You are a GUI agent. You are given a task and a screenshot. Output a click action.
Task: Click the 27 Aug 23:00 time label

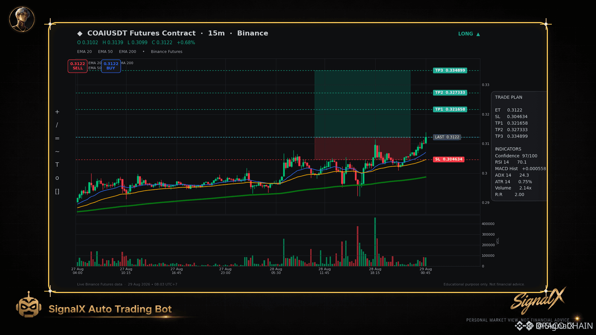tap(225, 271)
